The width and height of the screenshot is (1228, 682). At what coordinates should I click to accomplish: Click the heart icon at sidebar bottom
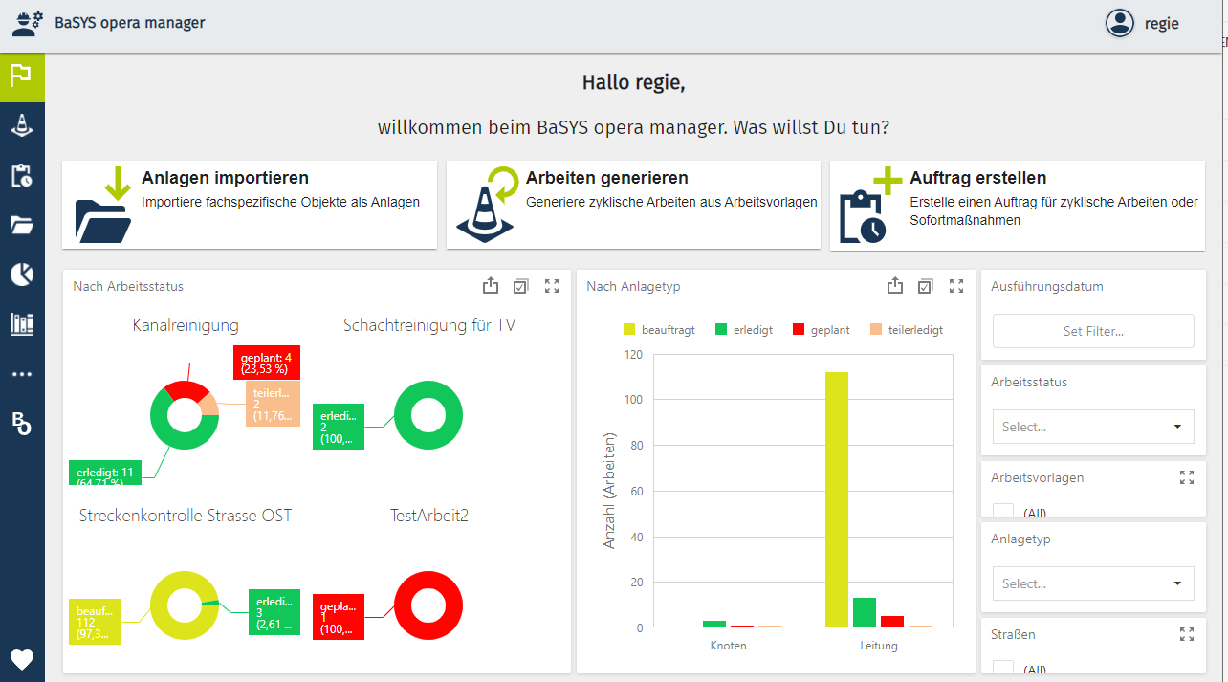(22, 659)
